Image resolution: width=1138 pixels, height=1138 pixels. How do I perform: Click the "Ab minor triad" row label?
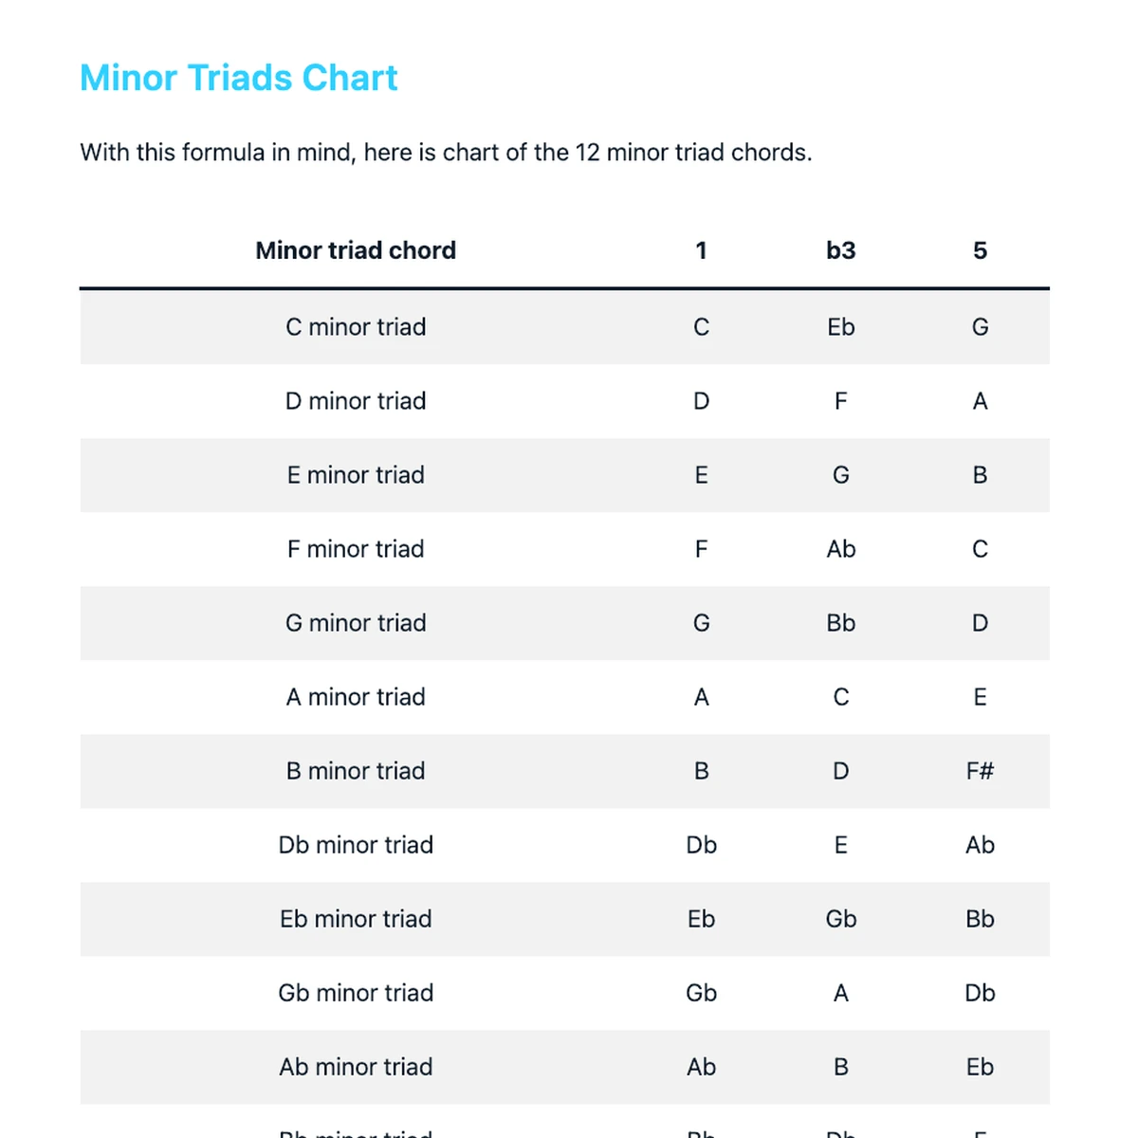coord(356,1067)
